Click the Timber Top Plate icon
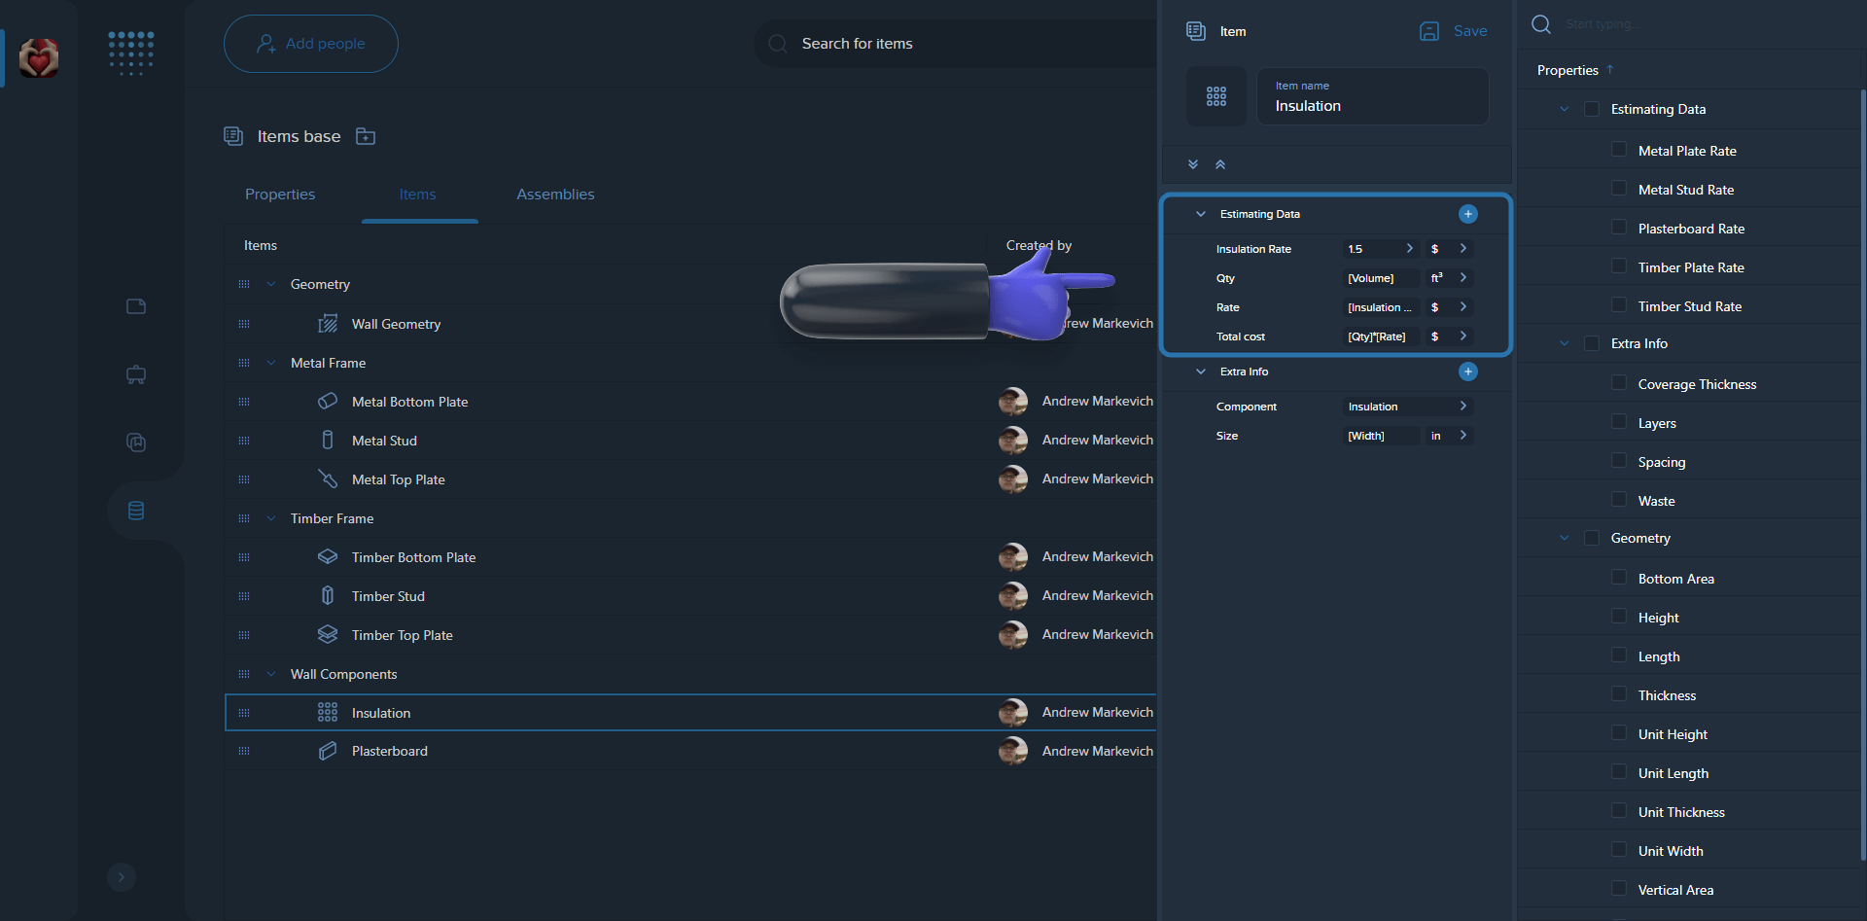 coord(328,634)
